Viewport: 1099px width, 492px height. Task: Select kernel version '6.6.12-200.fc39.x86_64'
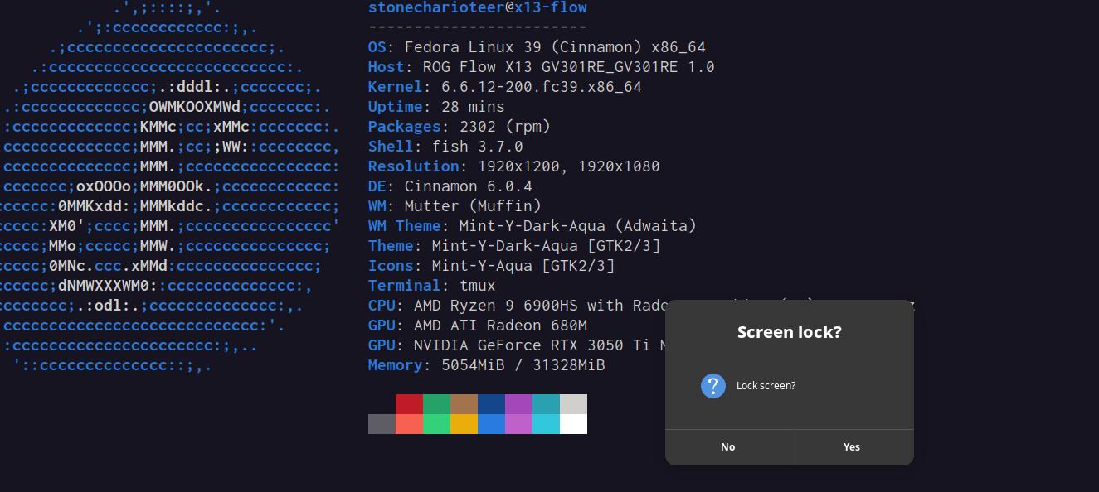coord(542,87)
